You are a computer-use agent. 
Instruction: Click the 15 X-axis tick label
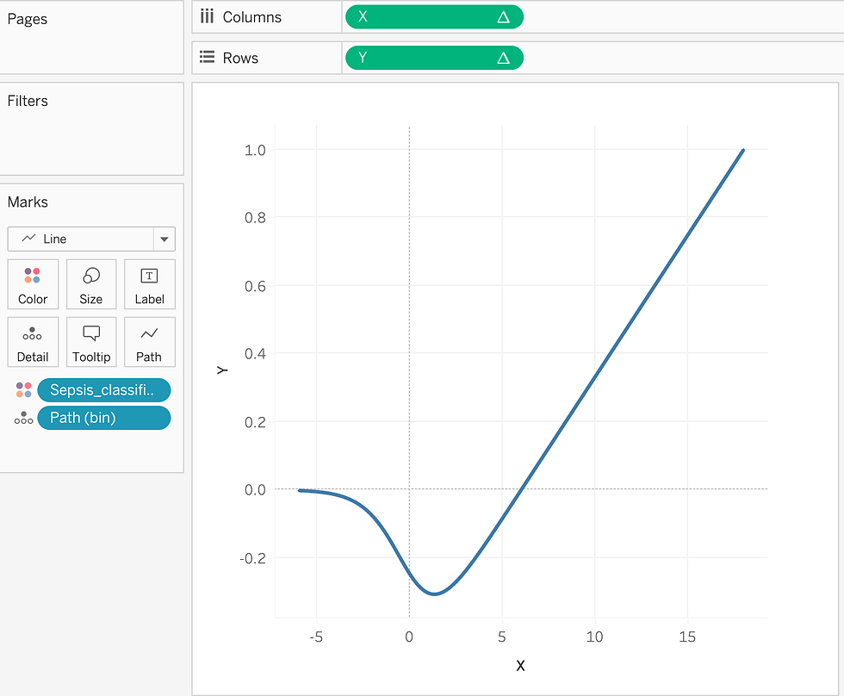pos(687,637)
